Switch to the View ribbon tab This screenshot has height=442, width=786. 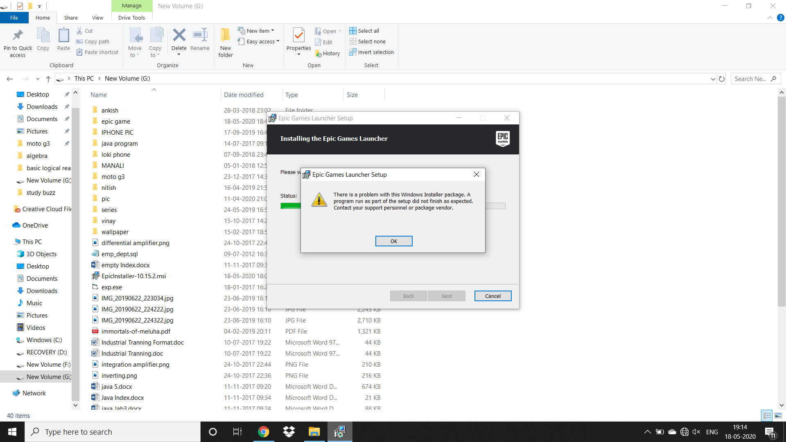(x=97, y=18)
